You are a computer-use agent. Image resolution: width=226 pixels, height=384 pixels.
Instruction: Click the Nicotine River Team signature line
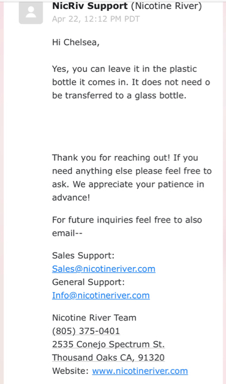94,317
